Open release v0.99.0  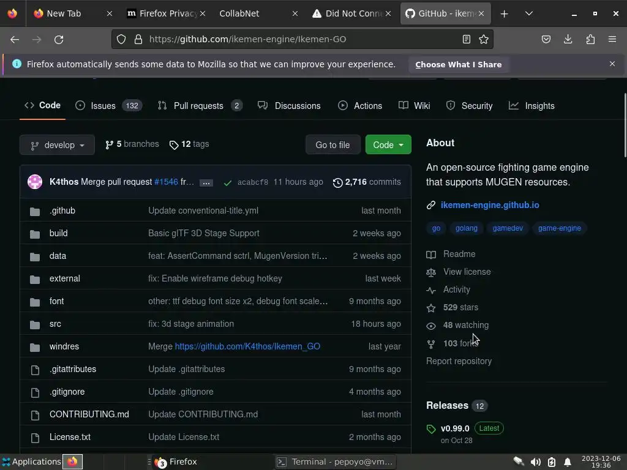(455, 428)
